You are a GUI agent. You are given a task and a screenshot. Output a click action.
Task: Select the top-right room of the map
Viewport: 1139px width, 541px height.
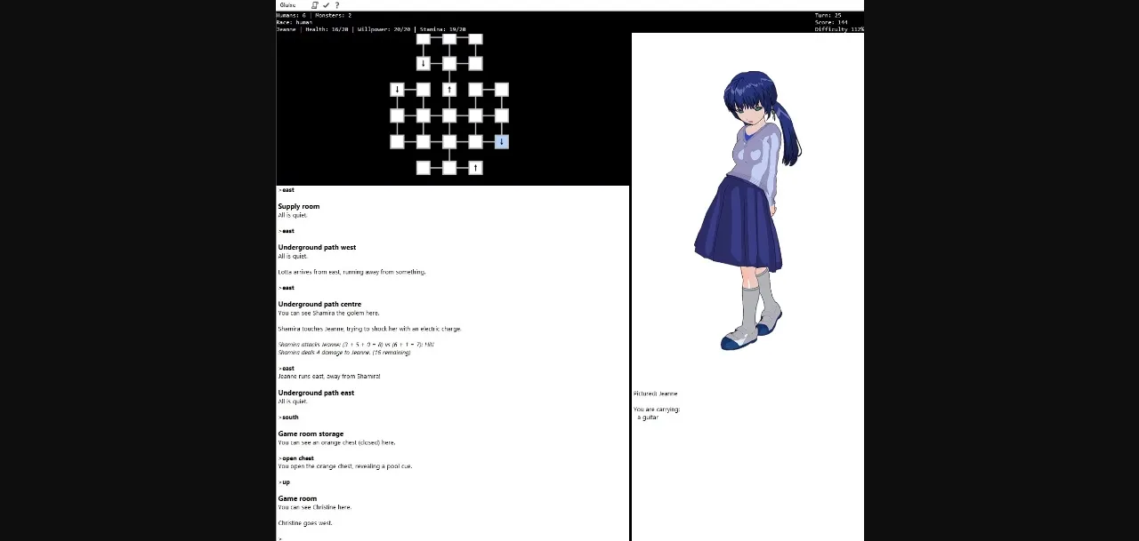475,39
